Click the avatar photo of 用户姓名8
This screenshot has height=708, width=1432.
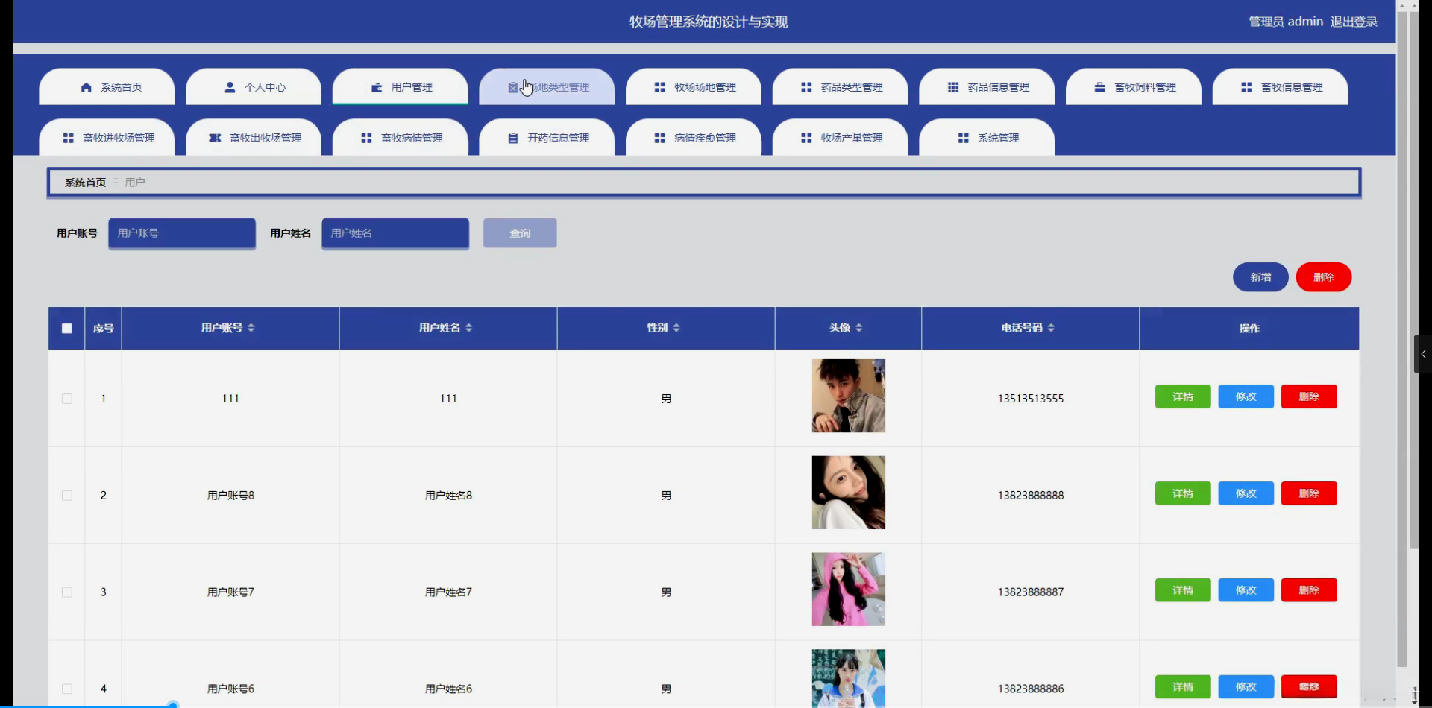[849, 493]
